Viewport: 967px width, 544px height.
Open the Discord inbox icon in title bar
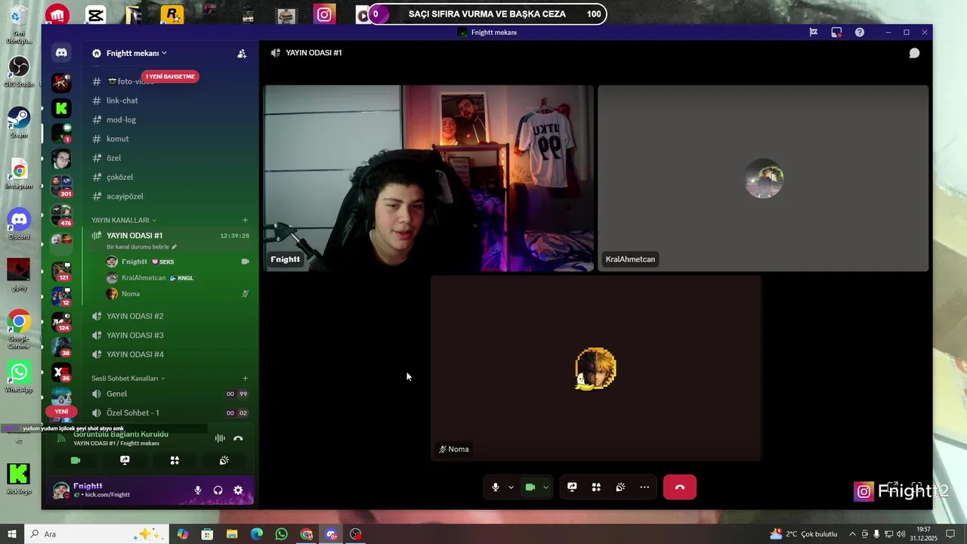tap(836, 32)
